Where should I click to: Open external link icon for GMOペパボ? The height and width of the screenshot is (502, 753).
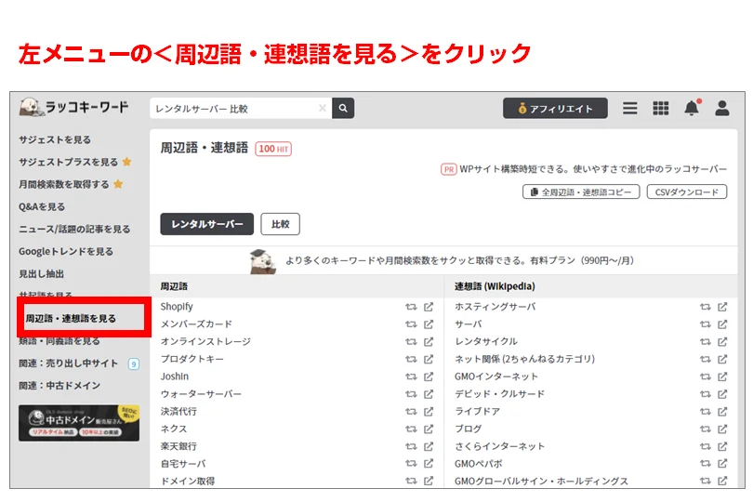tap(722, 464)
